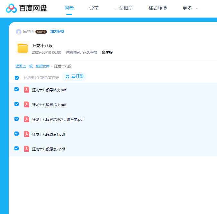Image resolution: width=217 pixels, height=214 pixels.
Task: Click the ks**l4 user avatar
Action: 19,31
